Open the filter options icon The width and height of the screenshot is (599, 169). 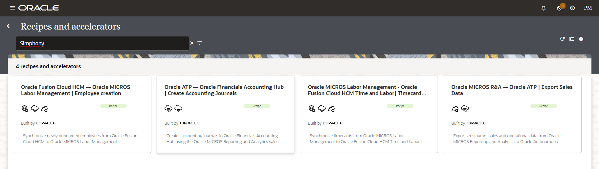click(200, 43)
